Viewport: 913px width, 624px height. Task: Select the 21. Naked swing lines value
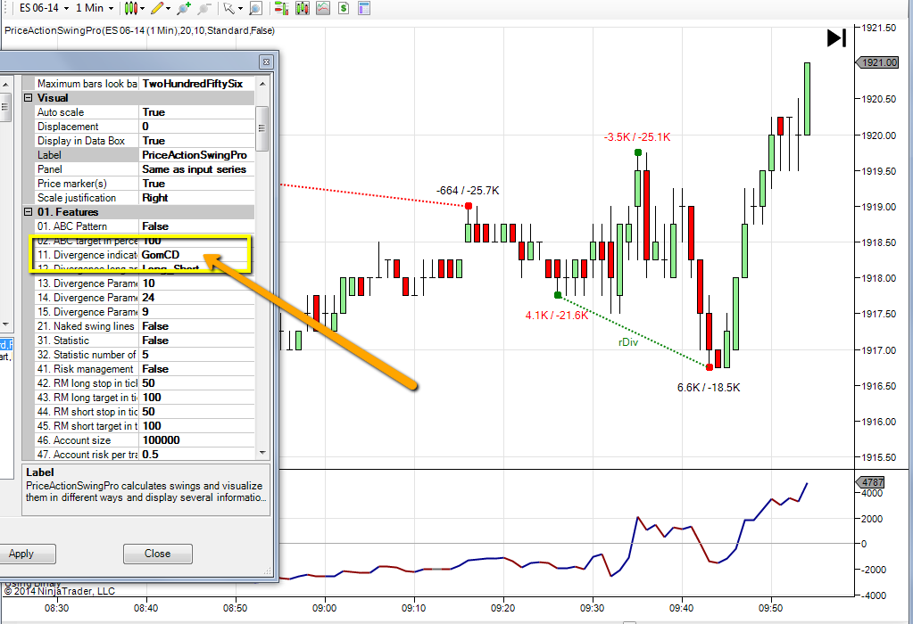pos(197,326)
